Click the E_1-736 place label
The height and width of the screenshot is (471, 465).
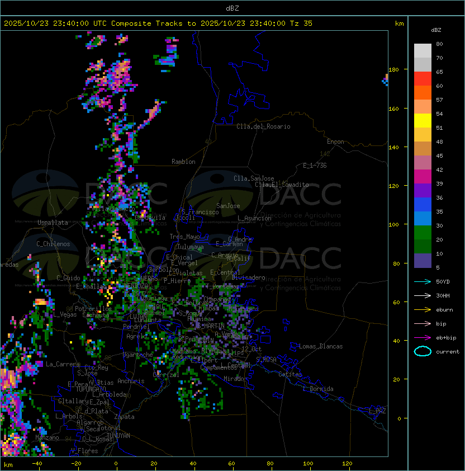pos(315,166)
